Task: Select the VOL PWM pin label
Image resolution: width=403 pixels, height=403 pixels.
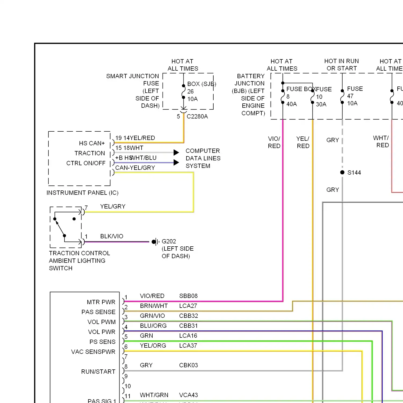Action: tap(102, 322)
